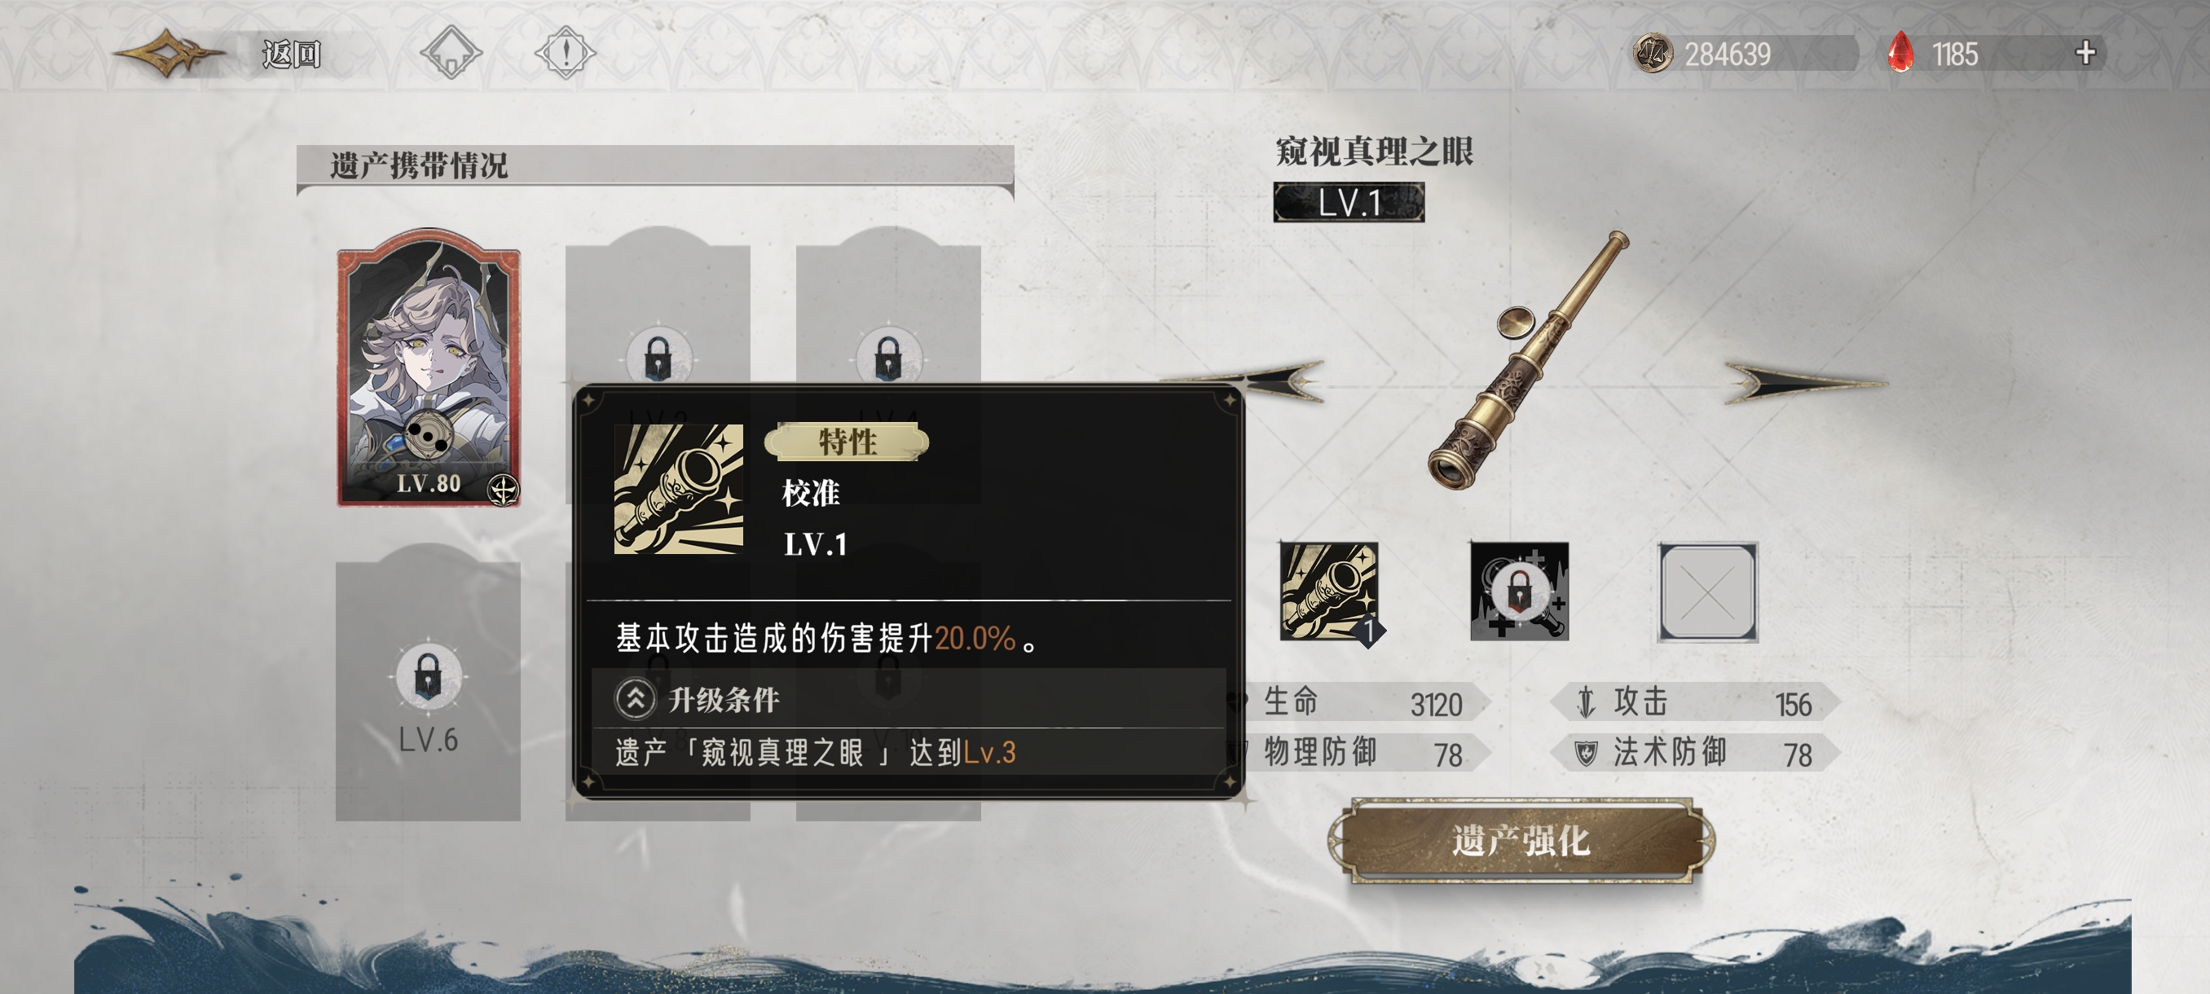The image size is (2210, 994).
Task: Select the 特性 trait tab label
Action: (x=847, y=442)
